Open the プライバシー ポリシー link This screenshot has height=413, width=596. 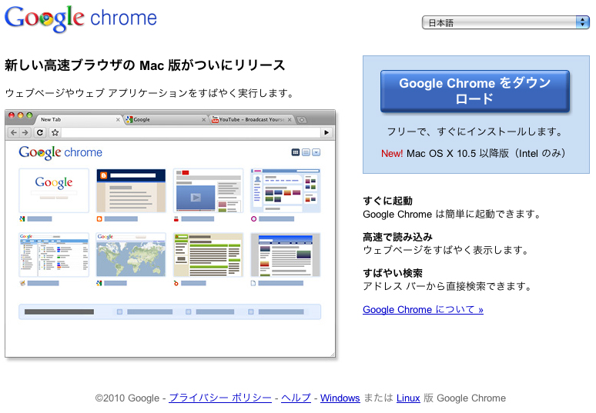tap(219, 398)
